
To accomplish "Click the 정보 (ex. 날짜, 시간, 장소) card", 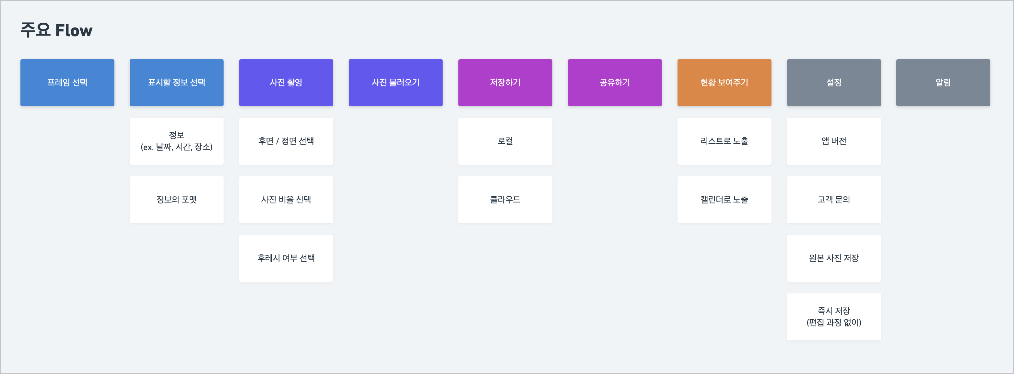I will (x=177, y=141).
